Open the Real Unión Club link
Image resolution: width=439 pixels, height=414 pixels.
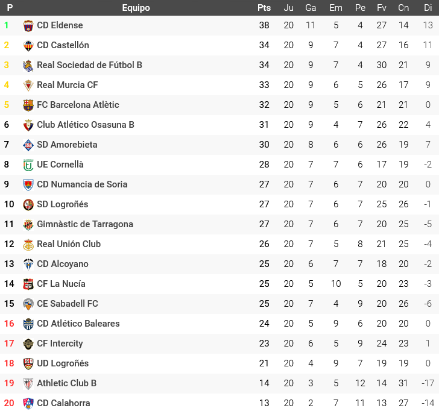tap(69, 244)
